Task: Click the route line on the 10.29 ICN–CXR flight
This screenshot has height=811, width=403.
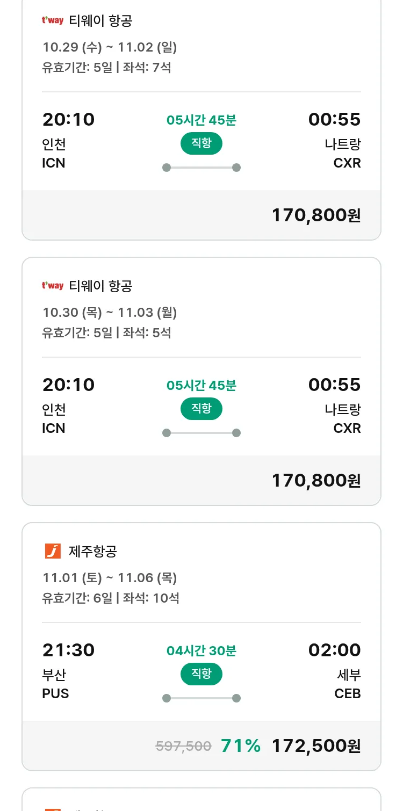Action: pos(201,168)
